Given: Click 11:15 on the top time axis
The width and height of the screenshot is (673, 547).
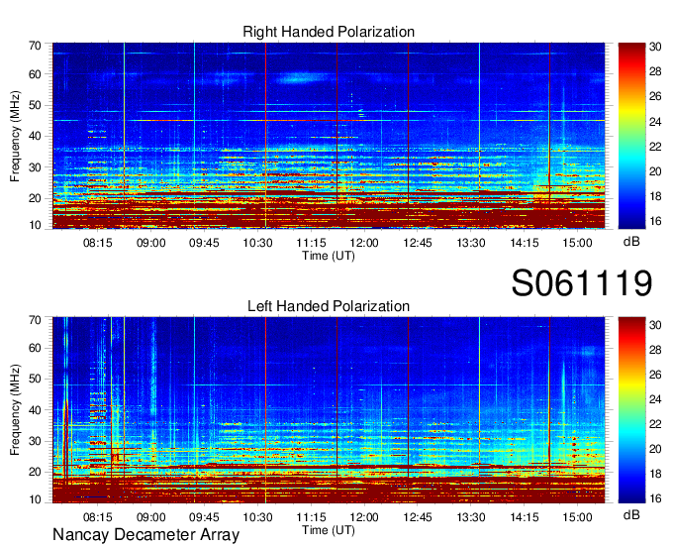Looking at the screenshot, I should [311, 243].
